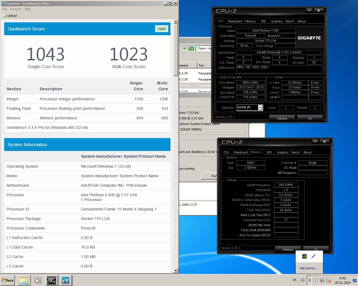Collapse the hidden tray icons arrow

tap(310, 280)
